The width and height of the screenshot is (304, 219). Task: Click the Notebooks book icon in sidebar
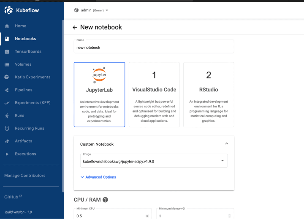(x=7, y=39)
